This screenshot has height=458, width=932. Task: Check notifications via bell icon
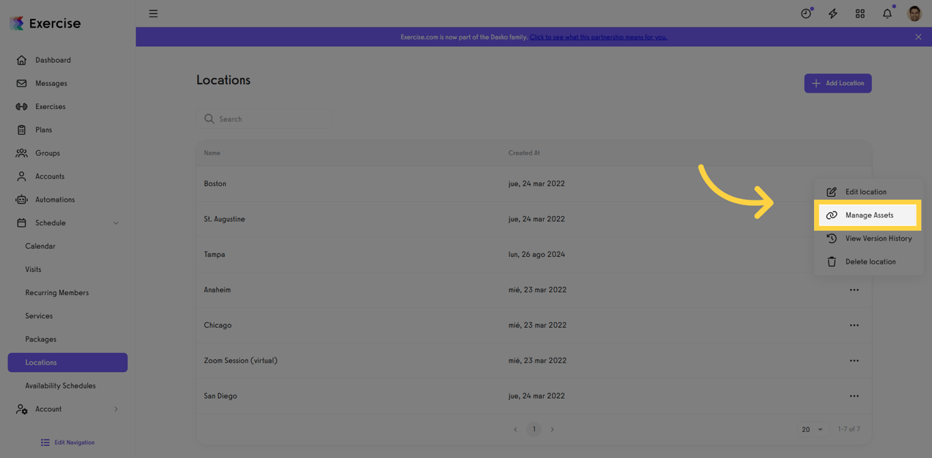pos(886,13)
